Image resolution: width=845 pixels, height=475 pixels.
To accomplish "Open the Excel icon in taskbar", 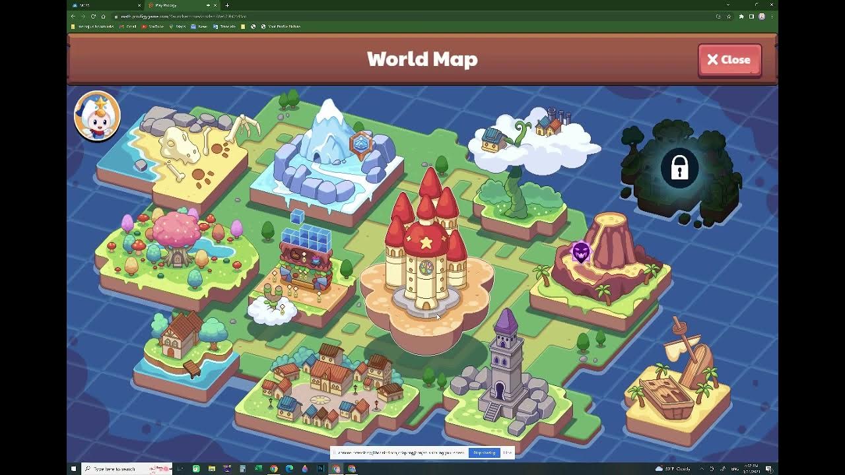I will point(258,468).
